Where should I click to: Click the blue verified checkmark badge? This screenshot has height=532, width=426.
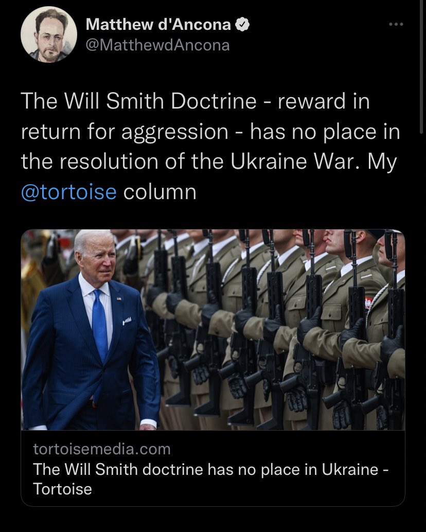pyautogui.click(x=242, y=24)
